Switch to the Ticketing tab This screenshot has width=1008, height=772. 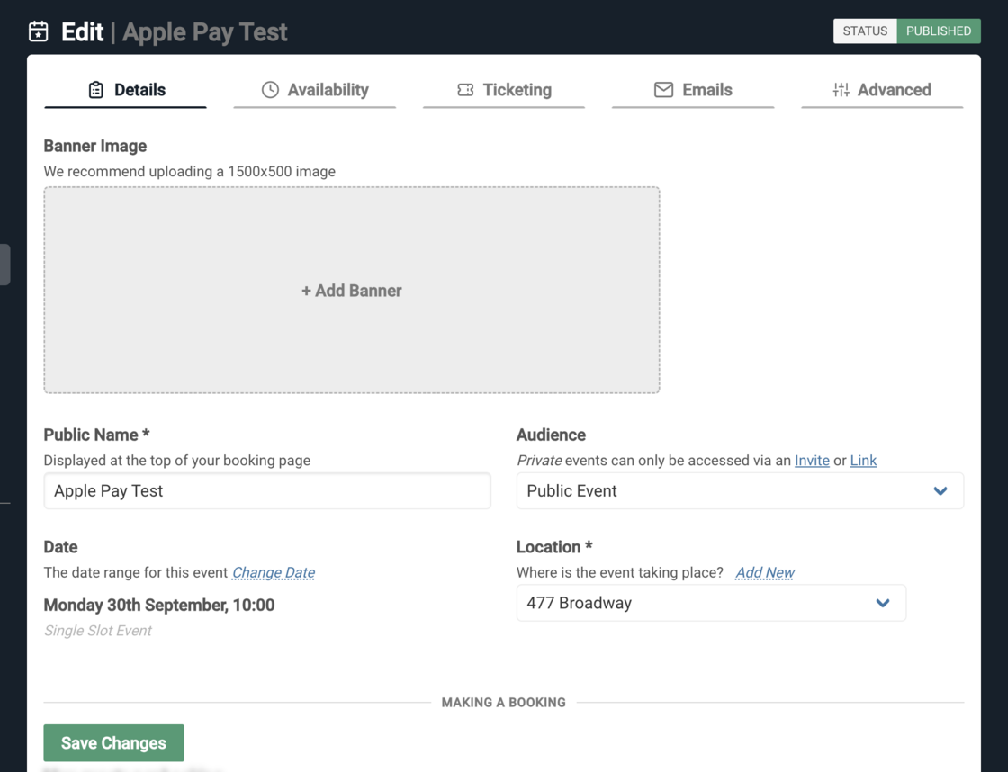tap(504, 90)
